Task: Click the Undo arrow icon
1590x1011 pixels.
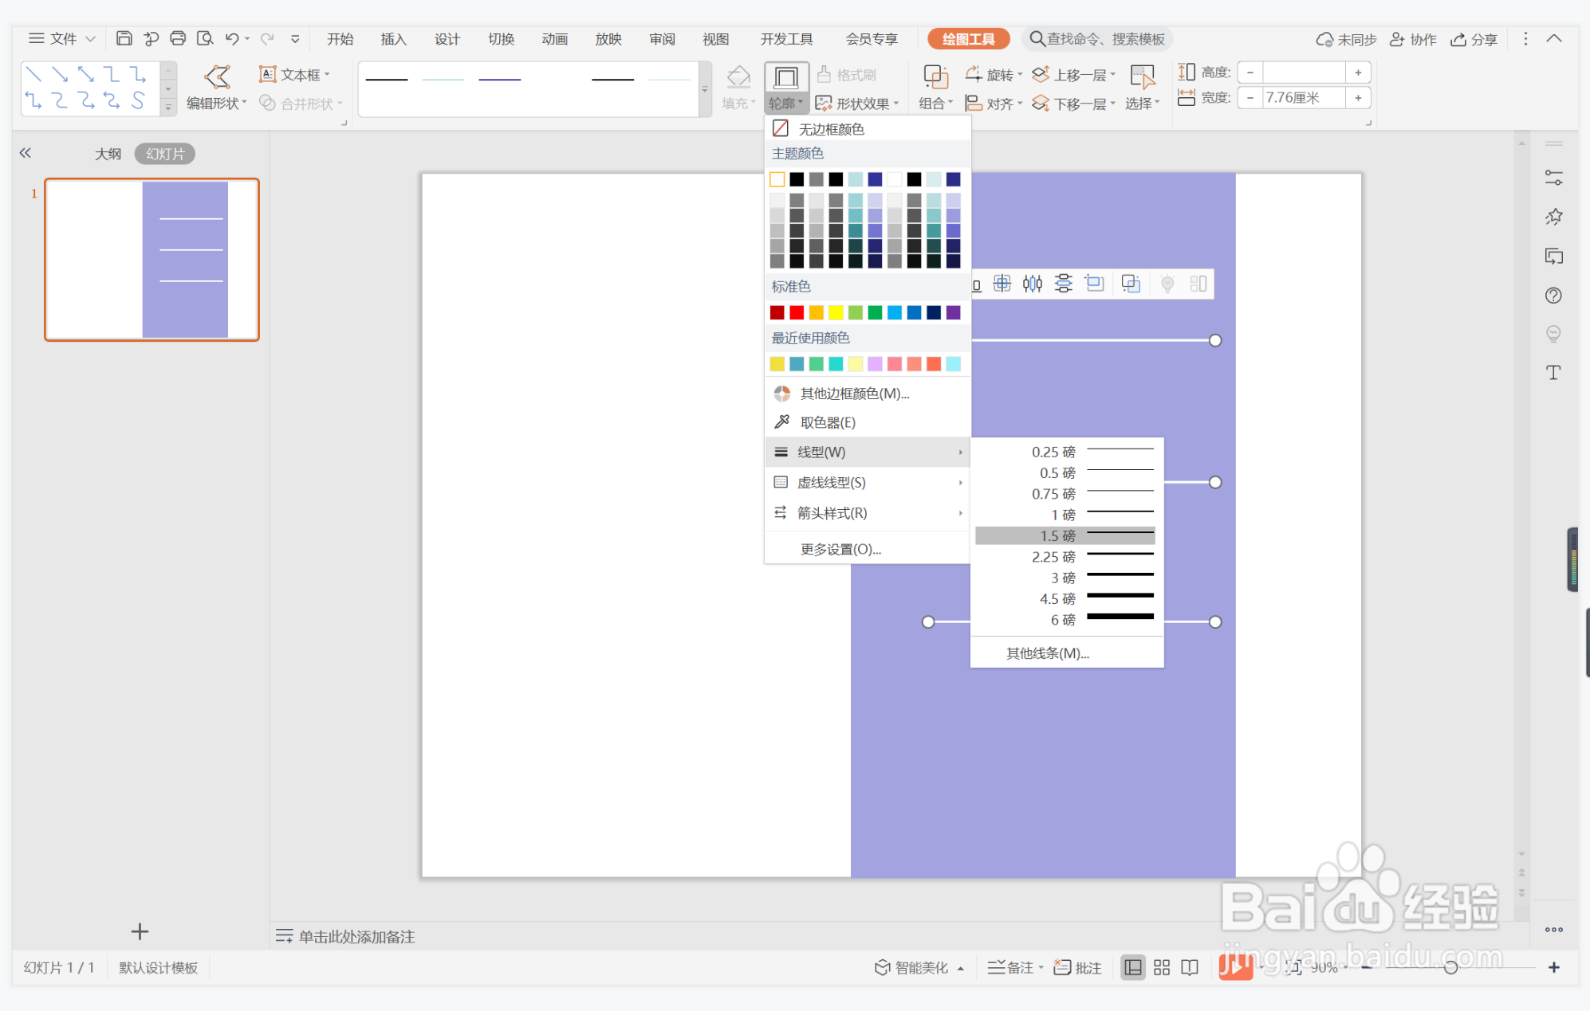Action: (232, 38)
